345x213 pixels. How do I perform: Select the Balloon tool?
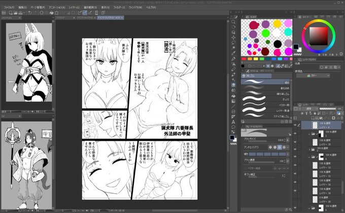(x=233, y=127)
